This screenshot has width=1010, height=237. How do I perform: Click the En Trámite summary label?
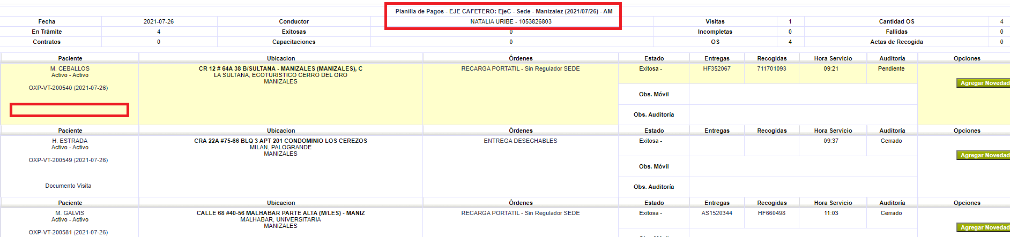(47, 32)
